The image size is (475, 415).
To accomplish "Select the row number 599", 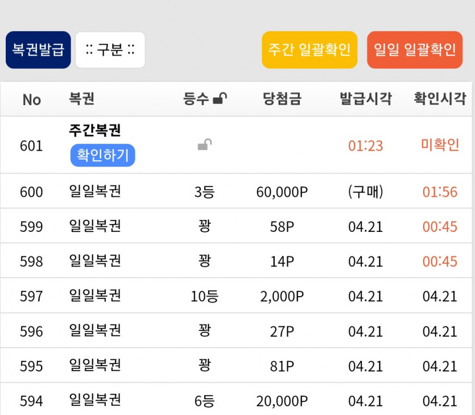I will pyautogui.click(x=31, y=227).
